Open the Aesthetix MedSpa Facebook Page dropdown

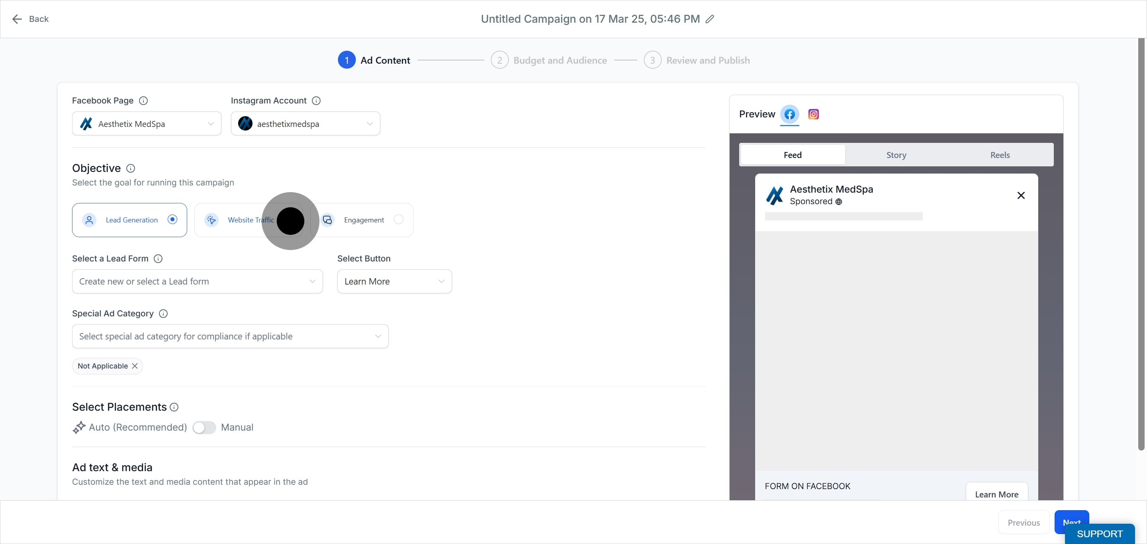[x=147, y=124]
